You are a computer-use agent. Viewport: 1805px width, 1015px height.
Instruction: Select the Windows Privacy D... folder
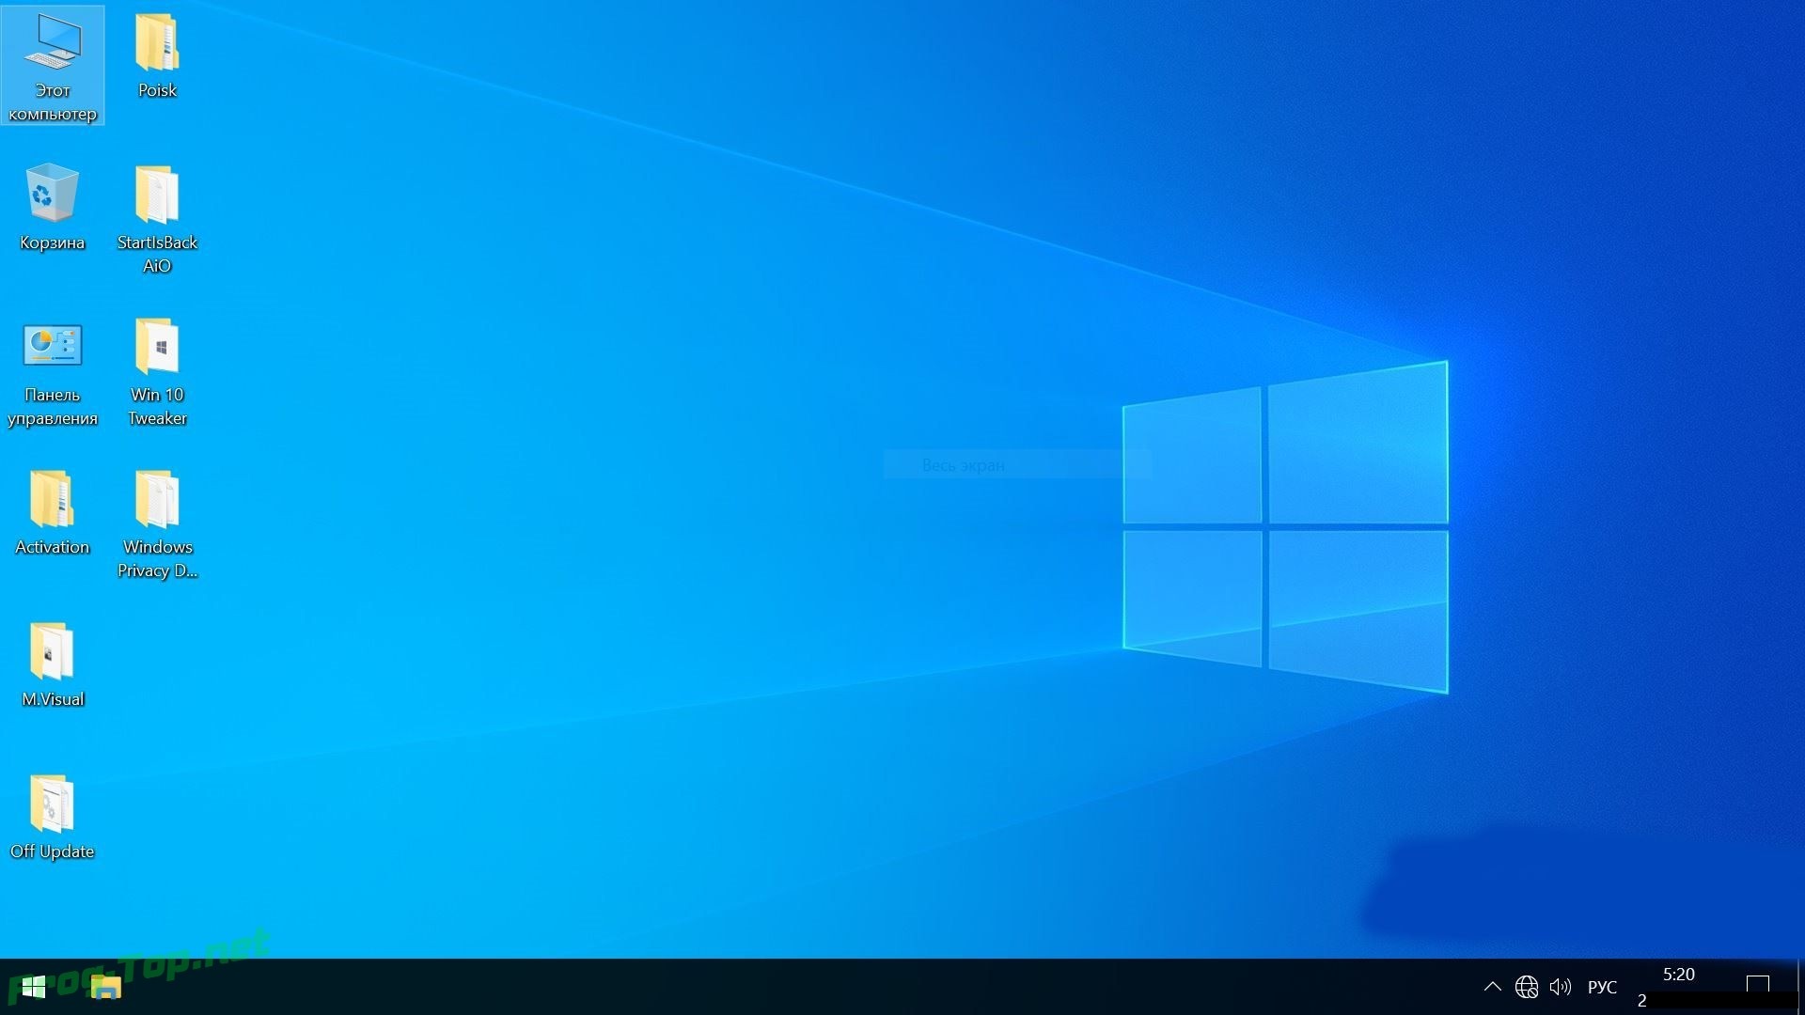pos(157,523)
